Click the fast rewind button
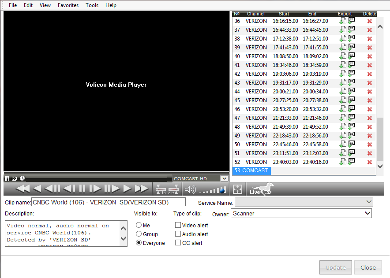This screenshot has width=390, height=278. tap(22, 189)
